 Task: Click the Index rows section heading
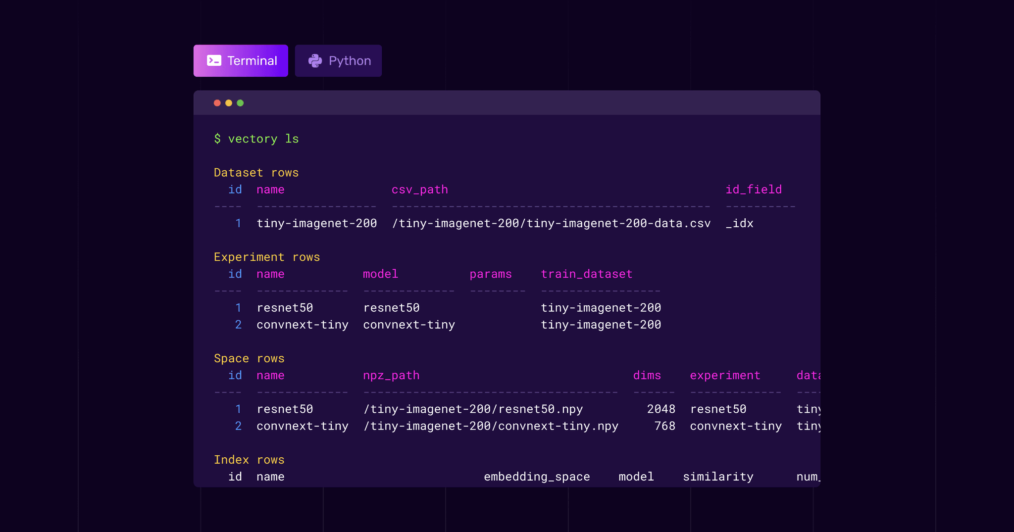tap(249, 460)
